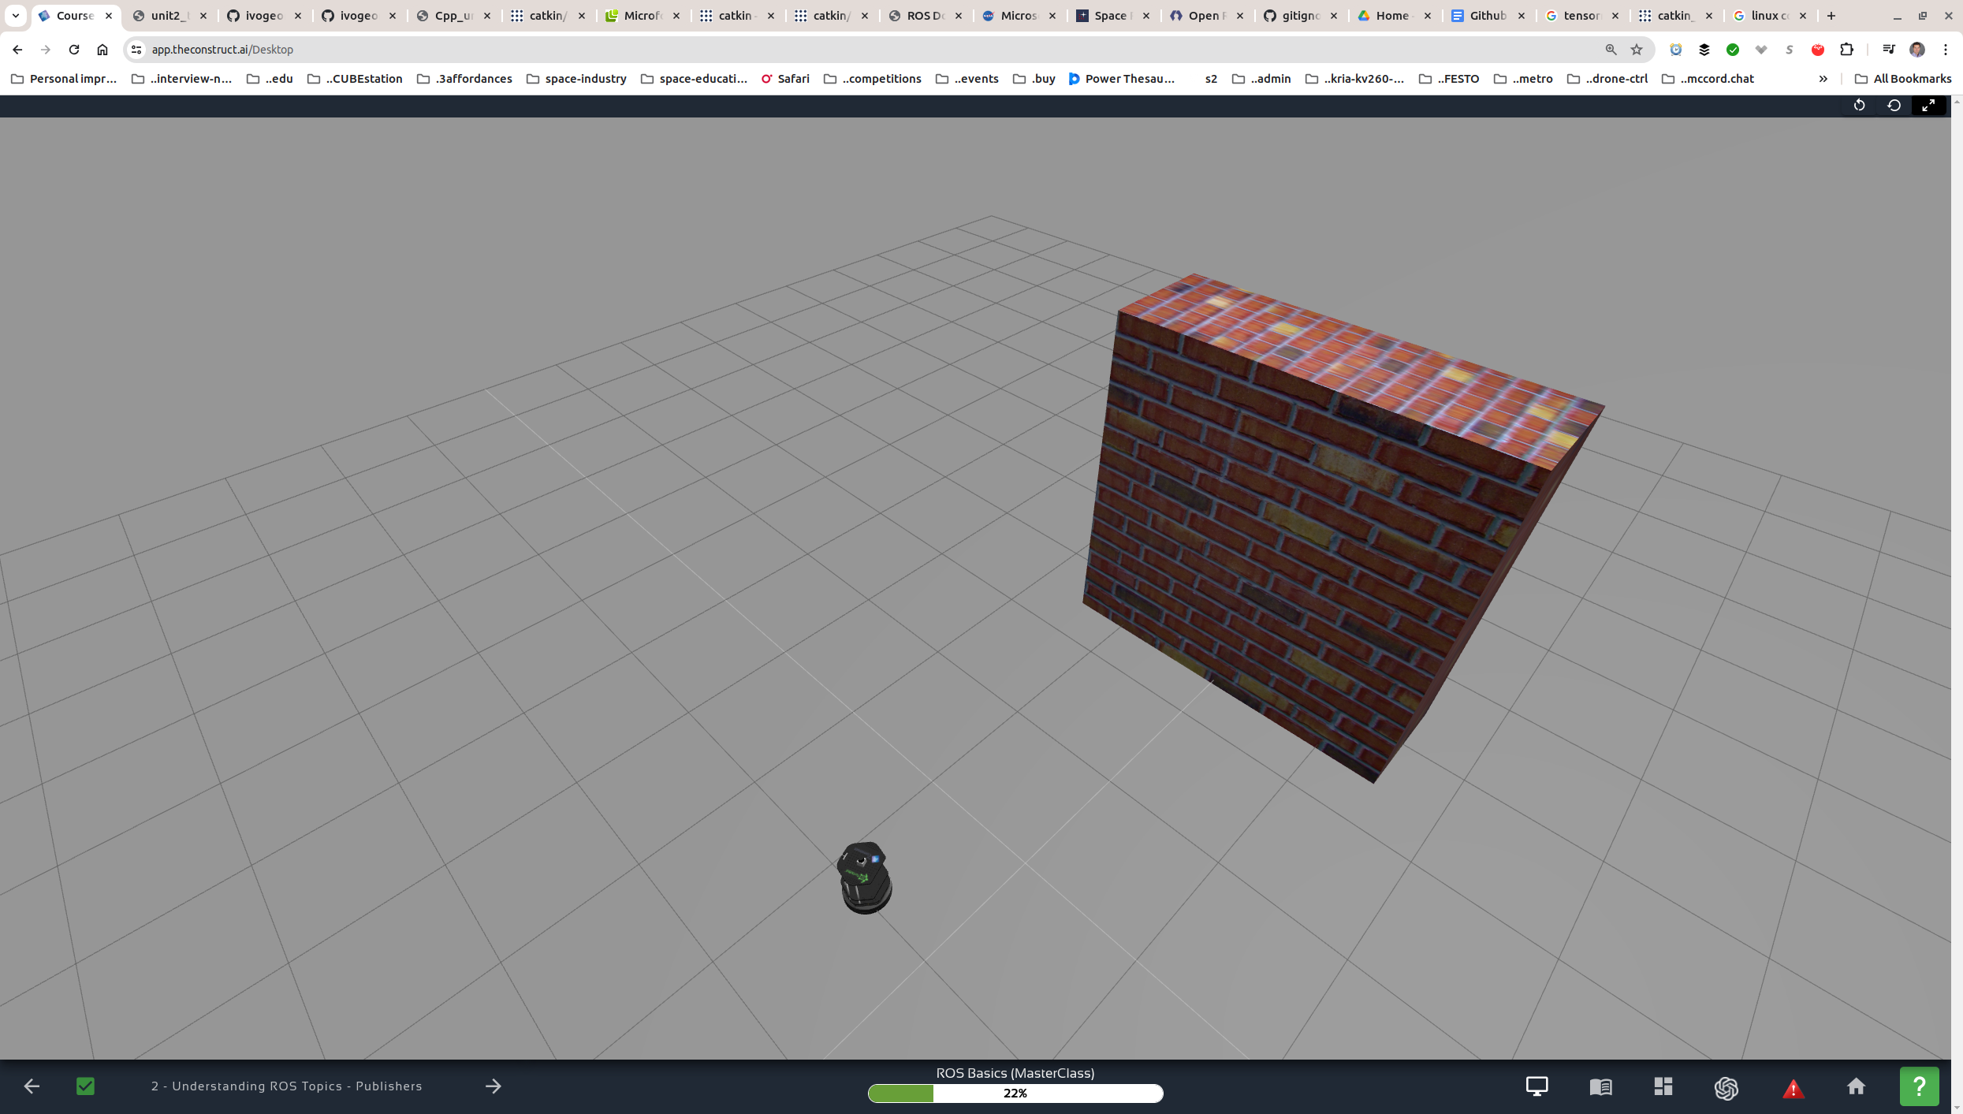Click the dashboard layout grid icon

point(1663,1086)
